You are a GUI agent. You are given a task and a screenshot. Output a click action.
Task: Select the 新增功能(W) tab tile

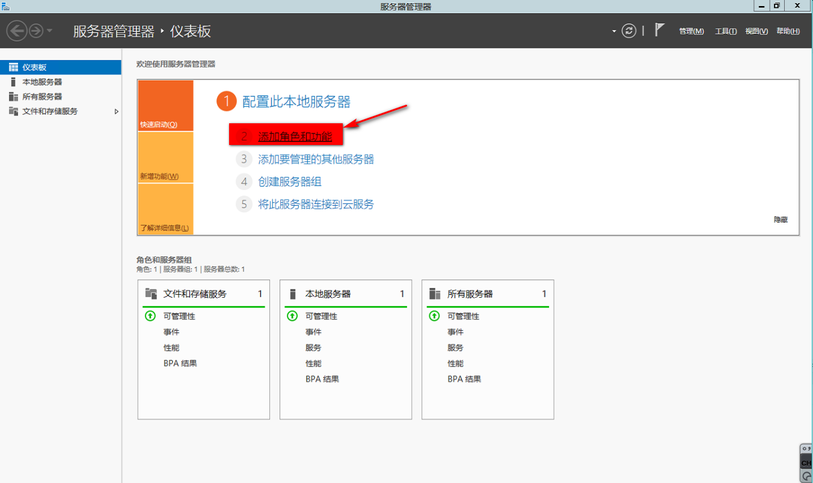(x=165, y=158)
